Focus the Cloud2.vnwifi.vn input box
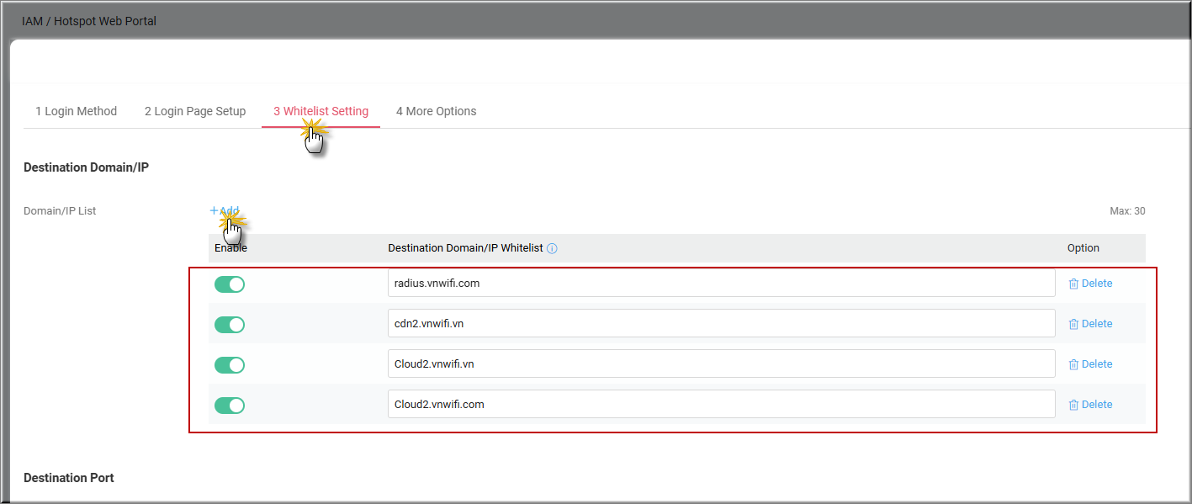The width and height of the screenshot is (1192, 504). (720, 364)
